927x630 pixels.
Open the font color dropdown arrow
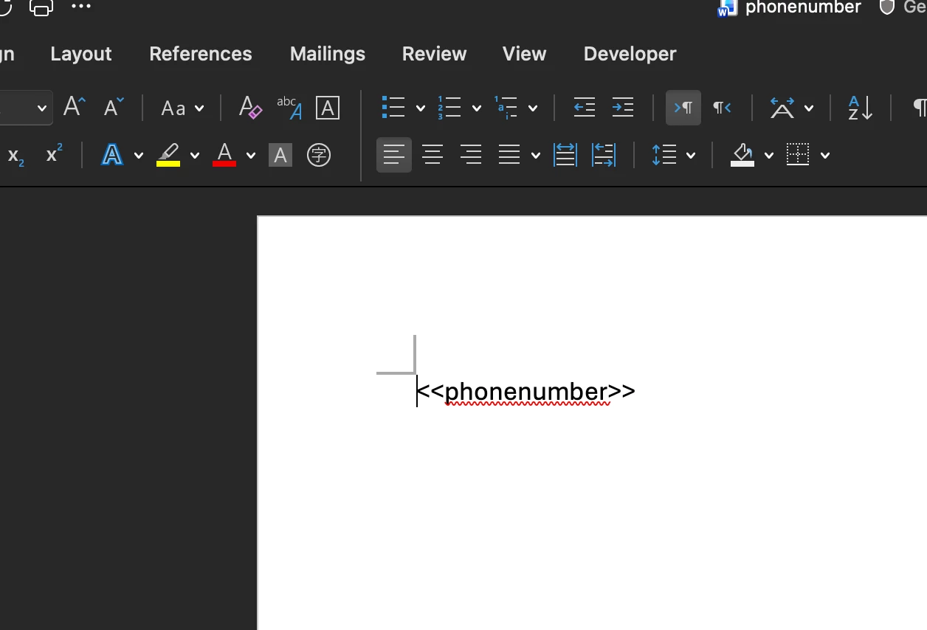coord(251,156)
